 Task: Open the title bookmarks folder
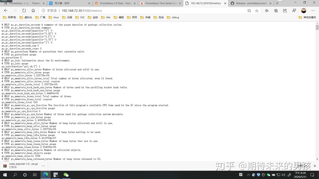click(x=105, y=17)
